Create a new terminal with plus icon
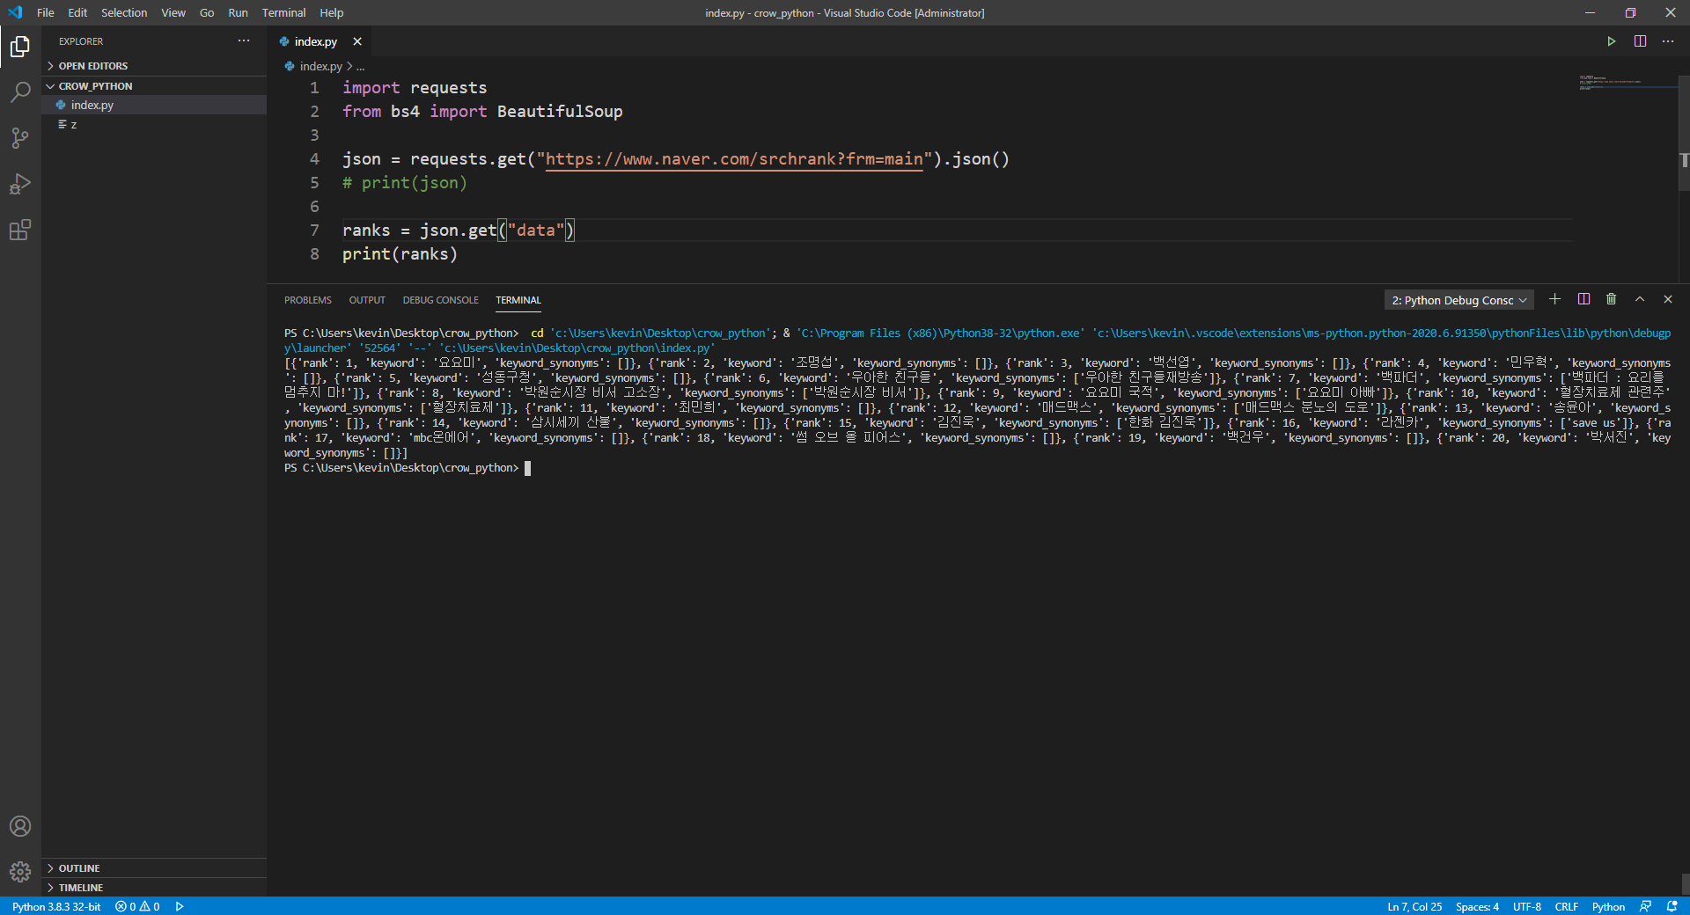This screenshot has height=915, width=1690. click(x=1554, y=299)
